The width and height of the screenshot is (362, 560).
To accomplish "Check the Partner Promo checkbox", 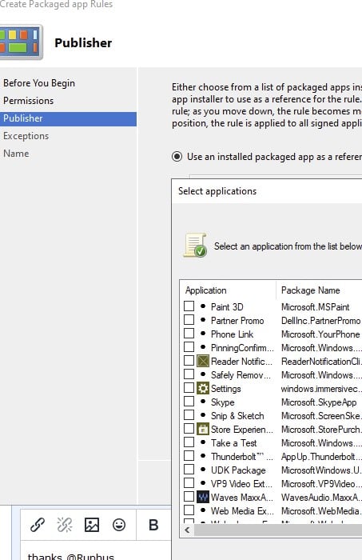I will (x=189, y=320).
